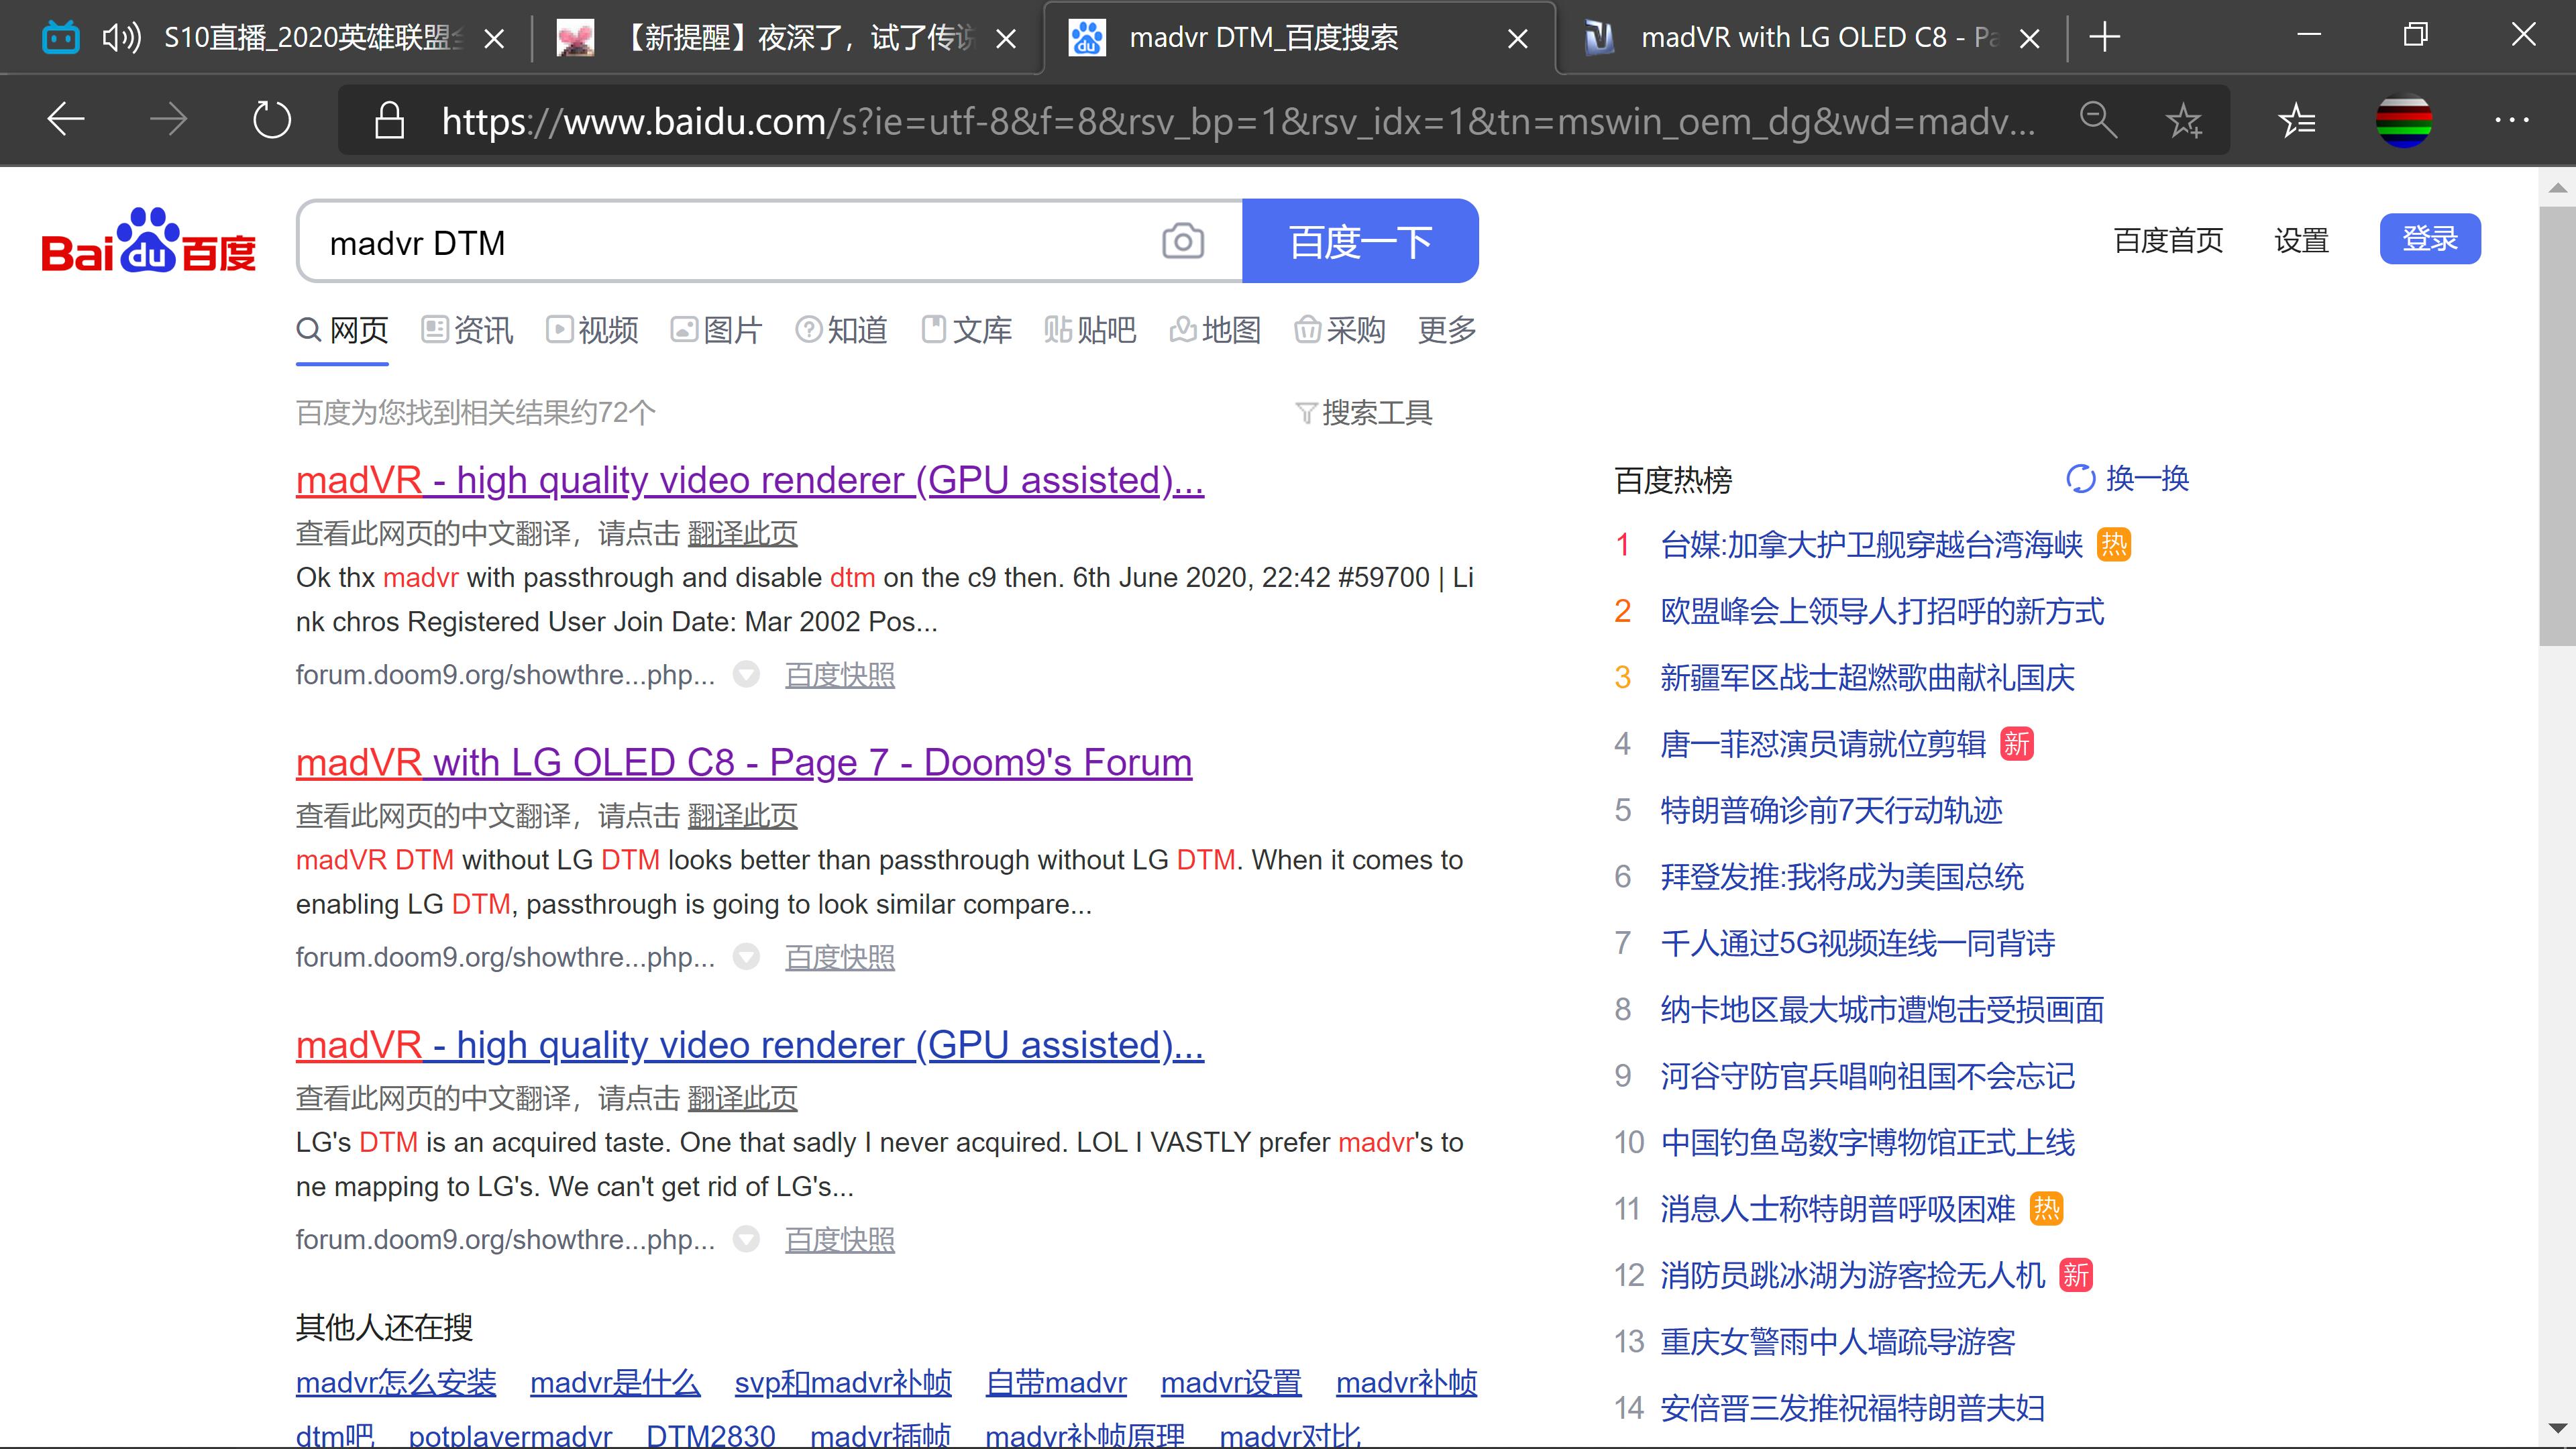Open 百度快照 for the third result
The width and height of the screenshot is (2576, 1449).
840,1240
